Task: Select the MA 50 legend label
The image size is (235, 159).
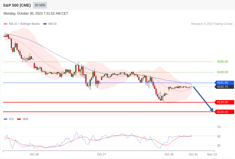Action: [x=53, y=24]
